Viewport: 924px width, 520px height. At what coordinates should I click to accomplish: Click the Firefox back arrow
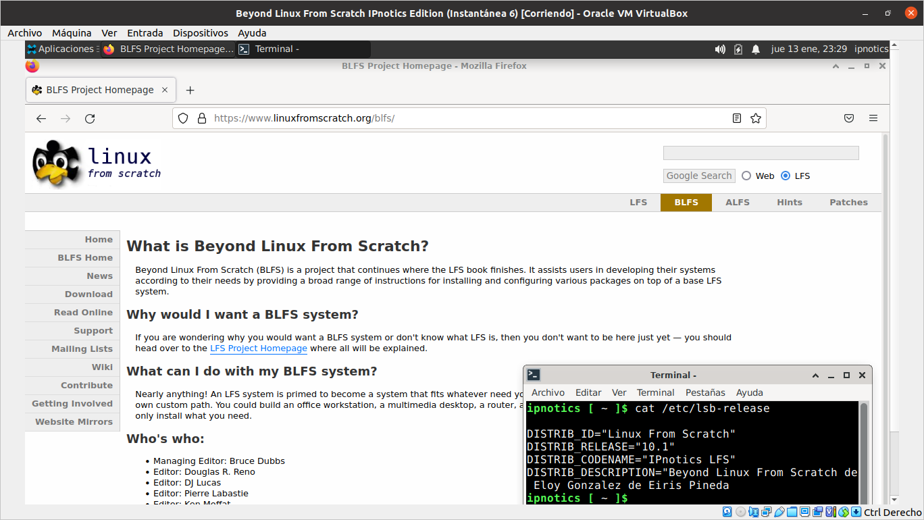[41, 118]
